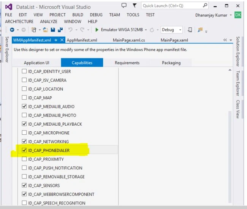
Task: Tick ID_CAP_LOCATION checkbox
Action: click(24, 89)
